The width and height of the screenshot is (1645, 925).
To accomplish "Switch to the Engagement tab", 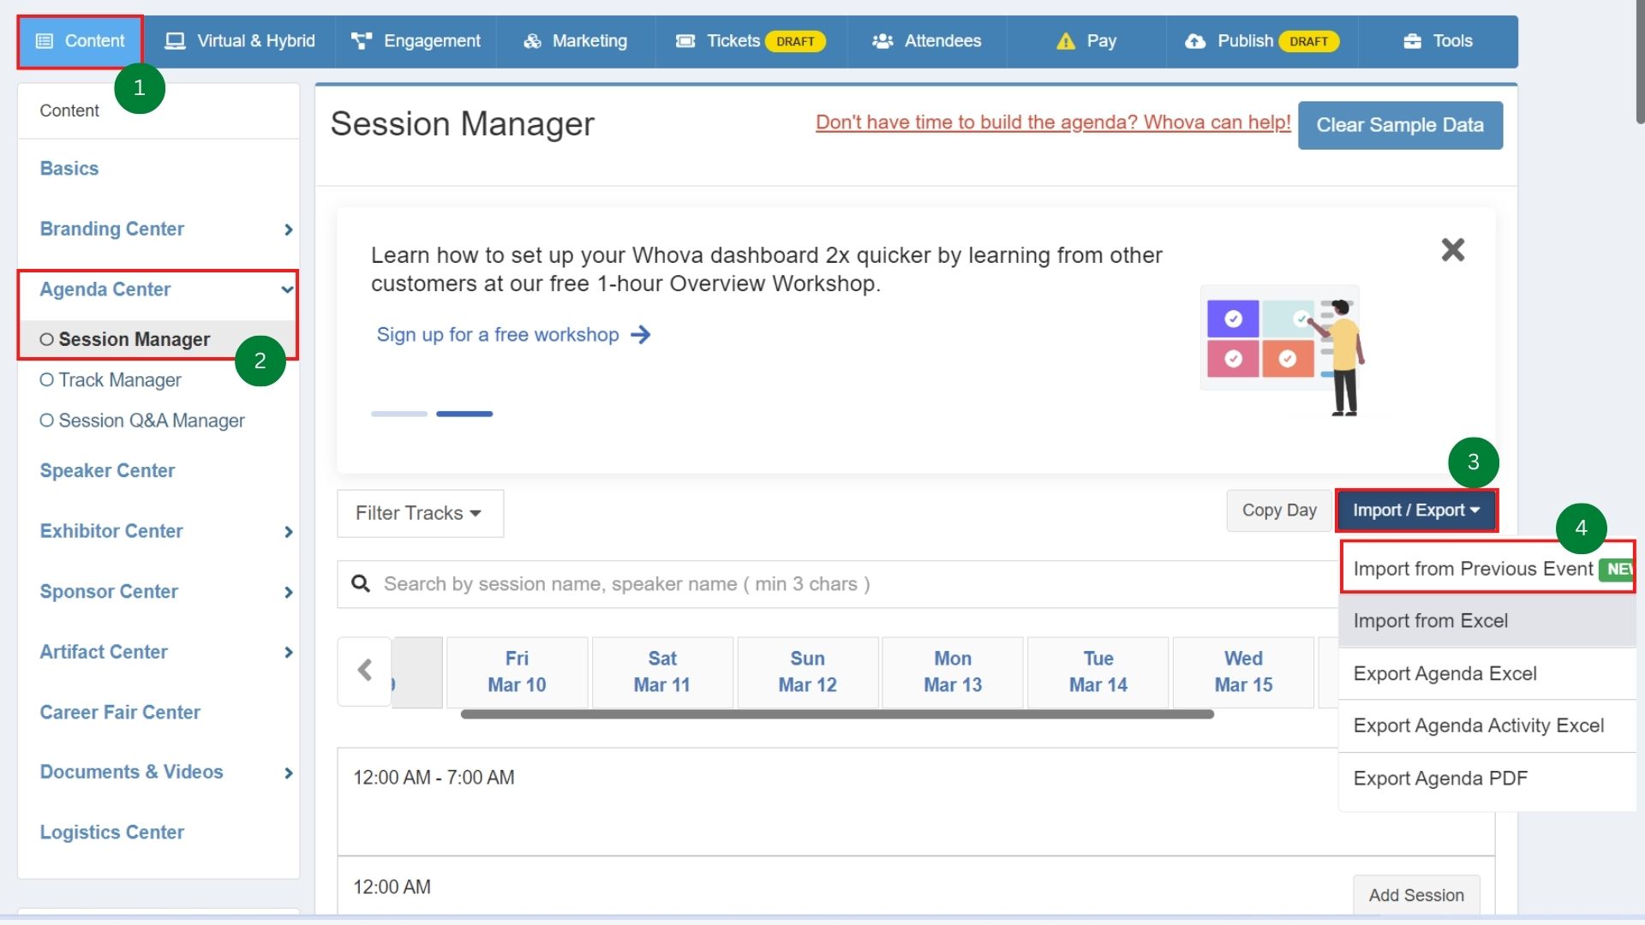I will coord(416,41).
